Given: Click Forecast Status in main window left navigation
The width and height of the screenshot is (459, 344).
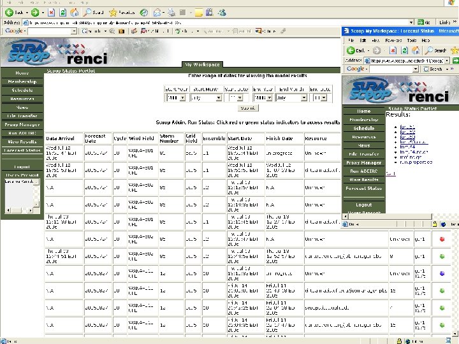Looking at the screenshot, I should pyautogui.click(x=22, y=150).
